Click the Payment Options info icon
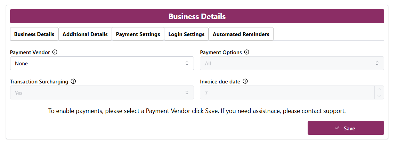The width and height of the screenshot is (398, 146). click(x=247, y=52)
